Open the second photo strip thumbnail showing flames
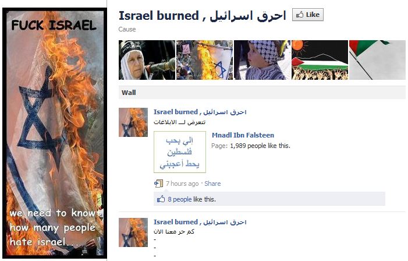This screenshot has width=408, height=261. click(x=204, y=60)
